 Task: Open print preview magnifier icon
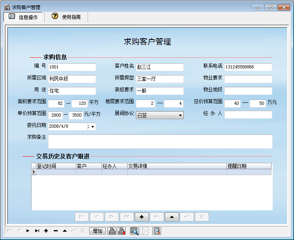[134, 231]
